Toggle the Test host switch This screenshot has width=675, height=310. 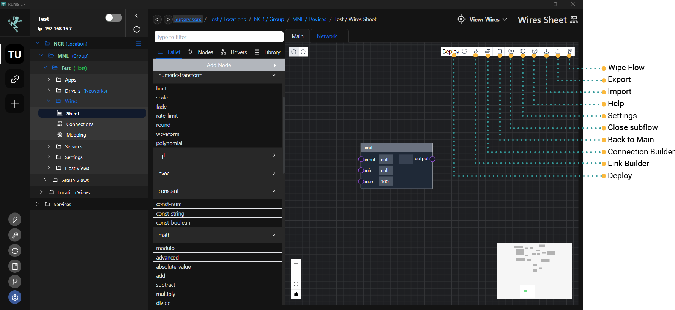[x=114, y=18]
